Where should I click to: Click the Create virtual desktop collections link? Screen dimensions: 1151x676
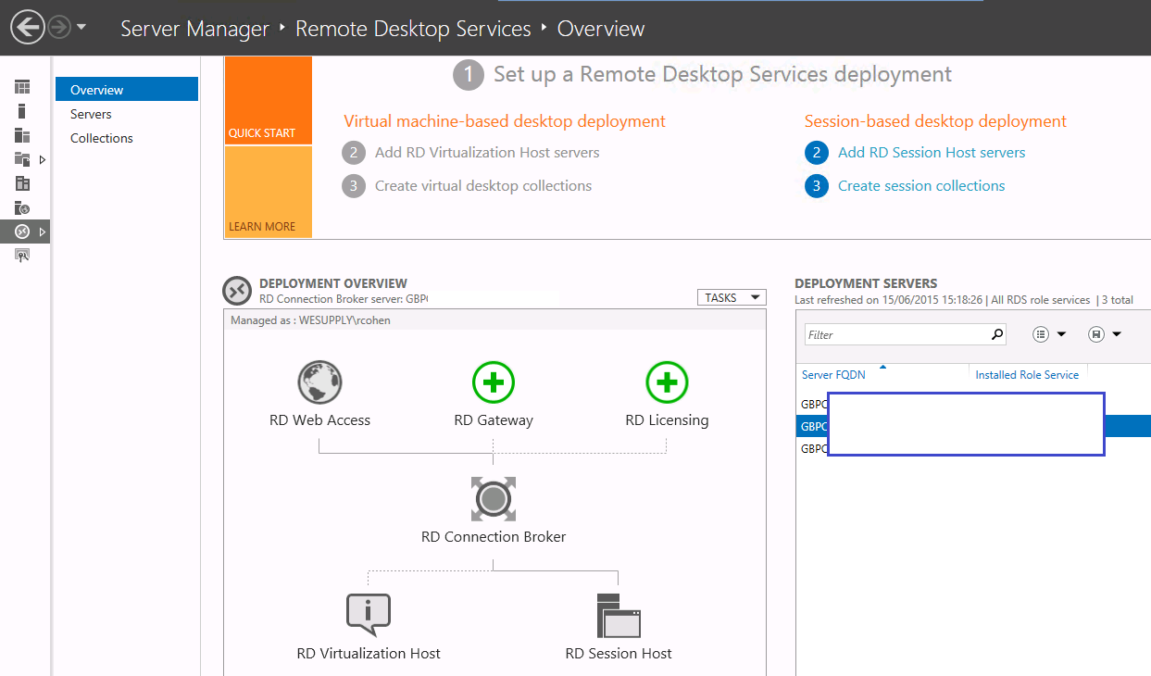pyautogui.click(x=483, y=186)
